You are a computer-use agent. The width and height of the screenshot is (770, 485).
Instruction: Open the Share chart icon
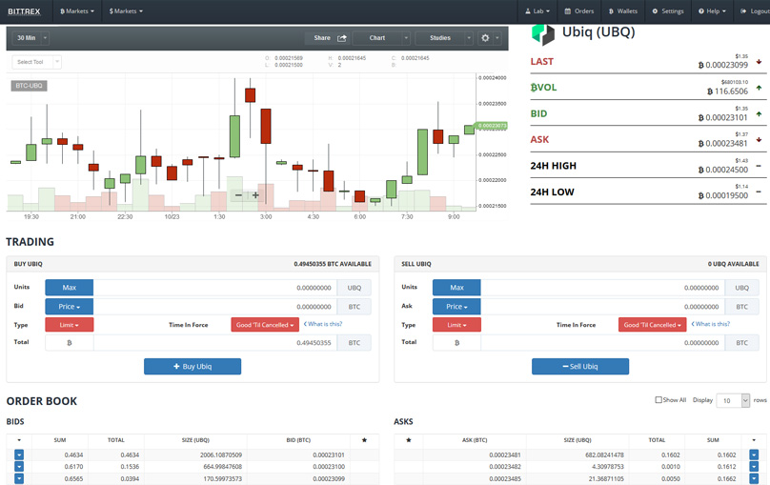(x=342, y=38)
